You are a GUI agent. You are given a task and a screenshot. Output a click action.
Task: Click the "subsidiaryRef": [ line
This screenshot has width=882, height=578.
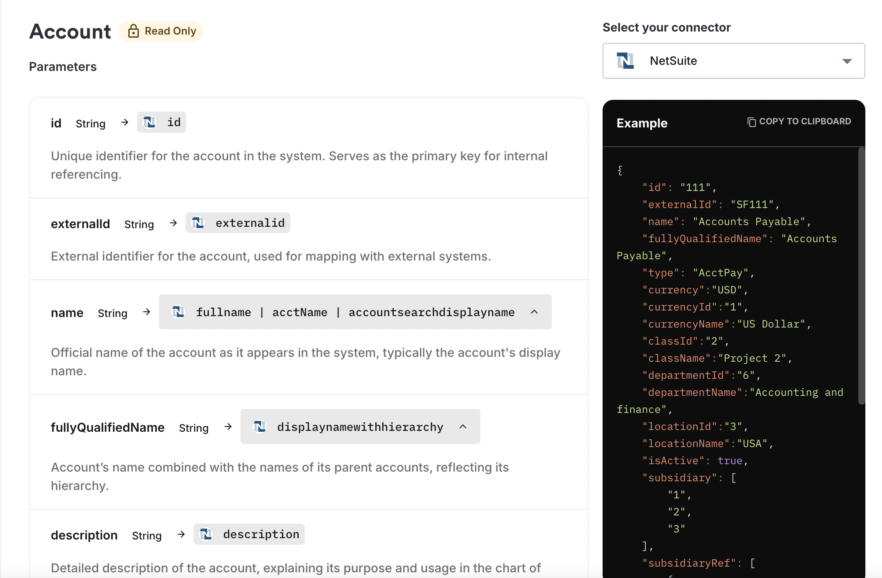tap(699, 563)
